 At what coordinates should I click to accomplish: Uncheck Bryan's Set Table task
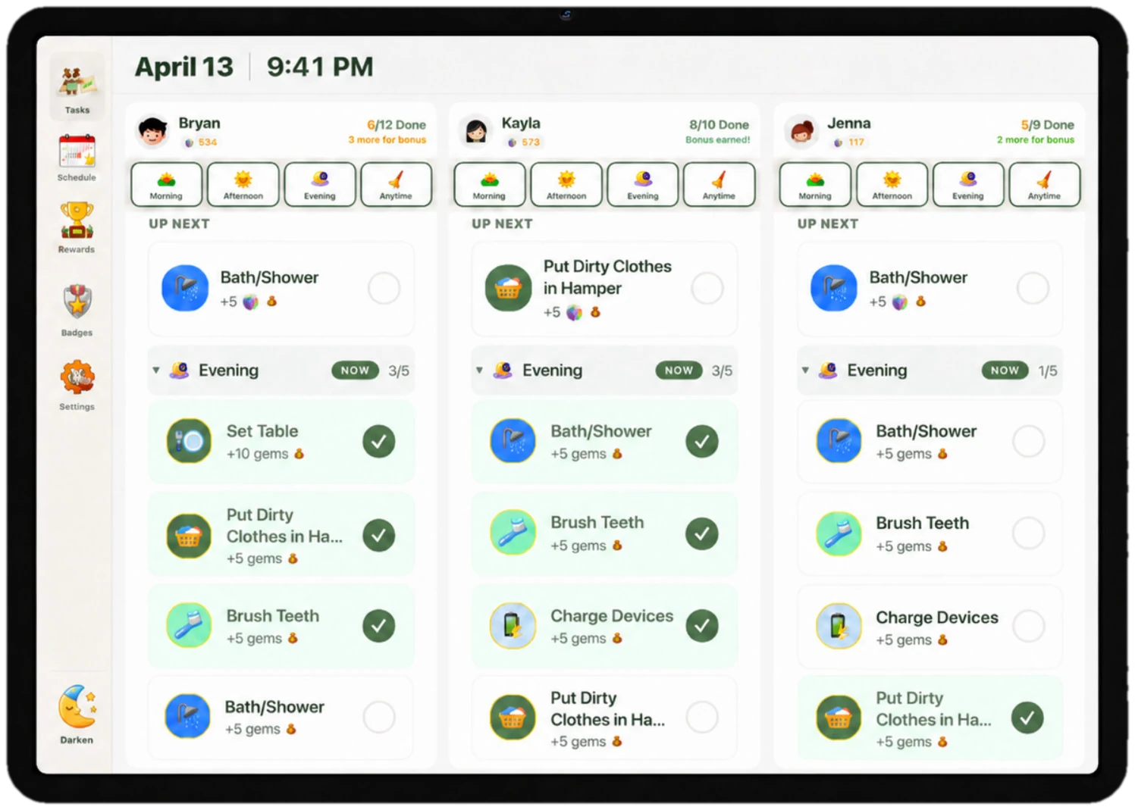tap(378, 441)
